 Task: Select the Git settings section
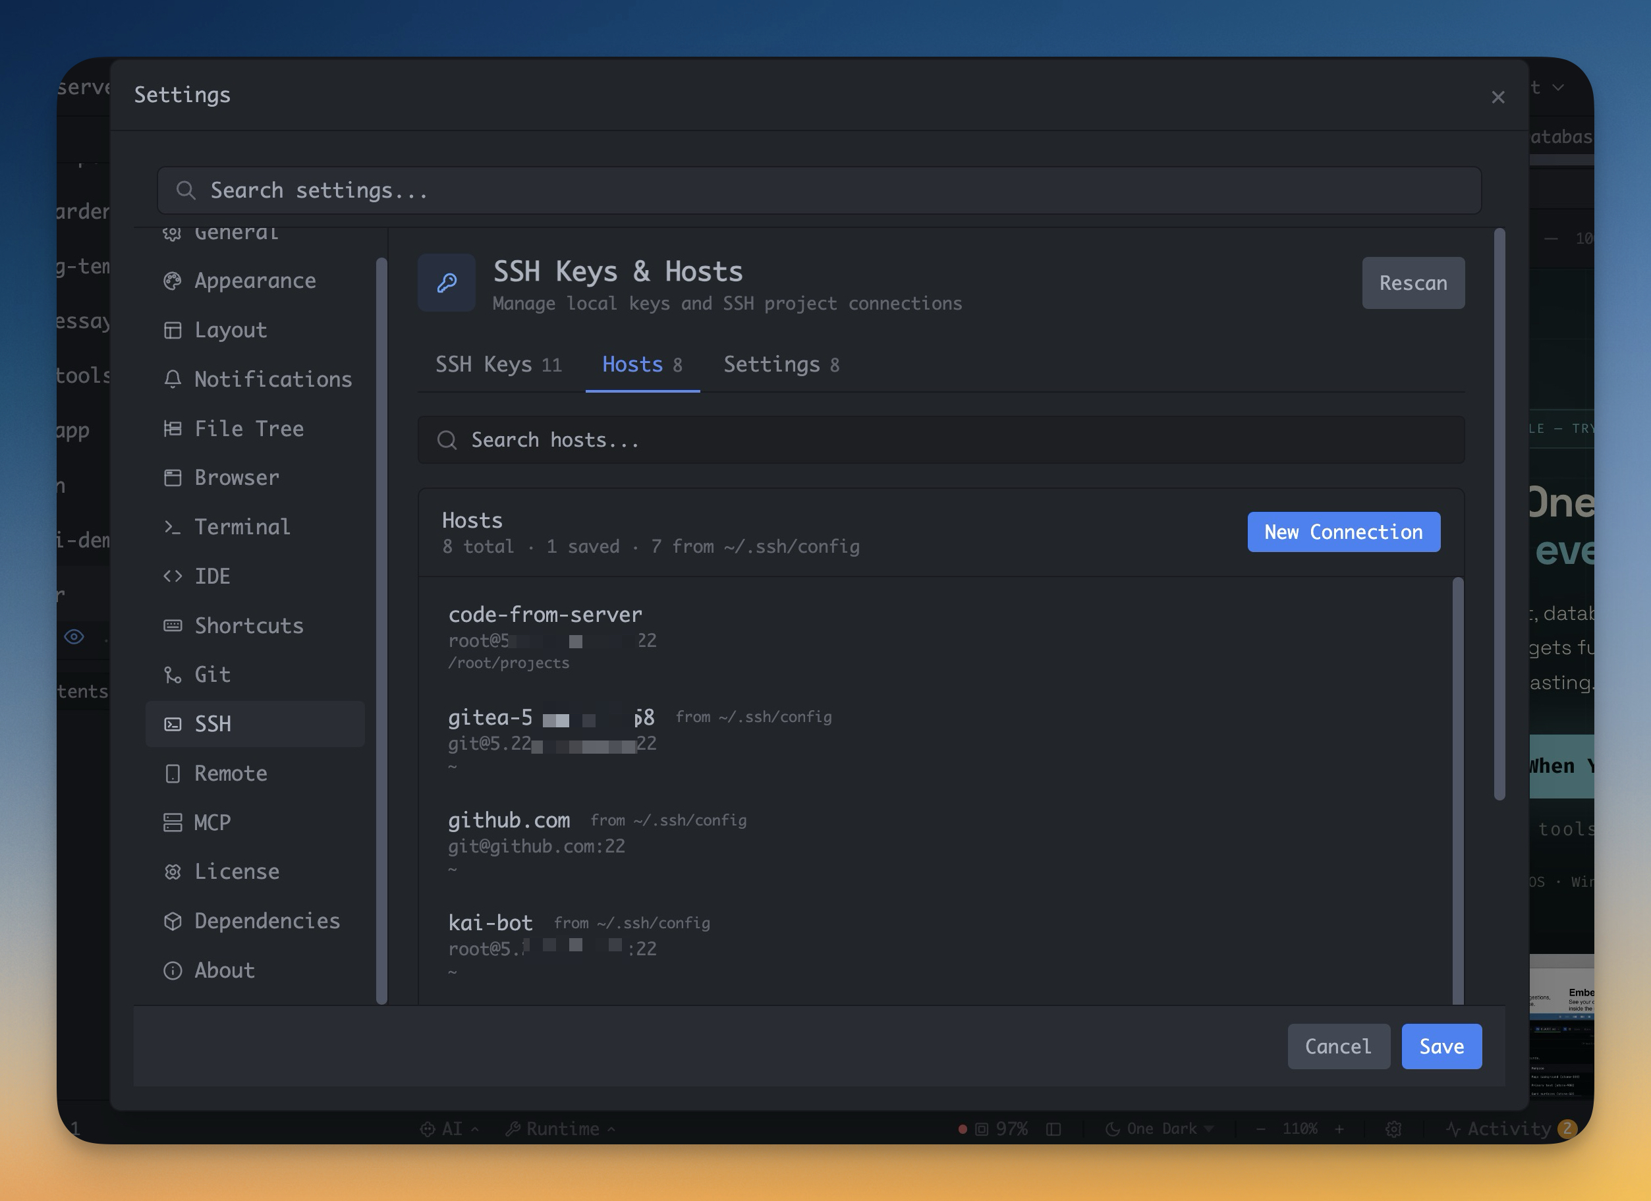pyautogui.click(x=212, y=675)
